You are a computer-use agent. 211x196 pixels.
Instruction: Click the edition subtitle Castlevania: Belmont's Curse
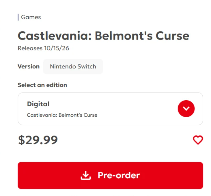click(x=62, y=115)
